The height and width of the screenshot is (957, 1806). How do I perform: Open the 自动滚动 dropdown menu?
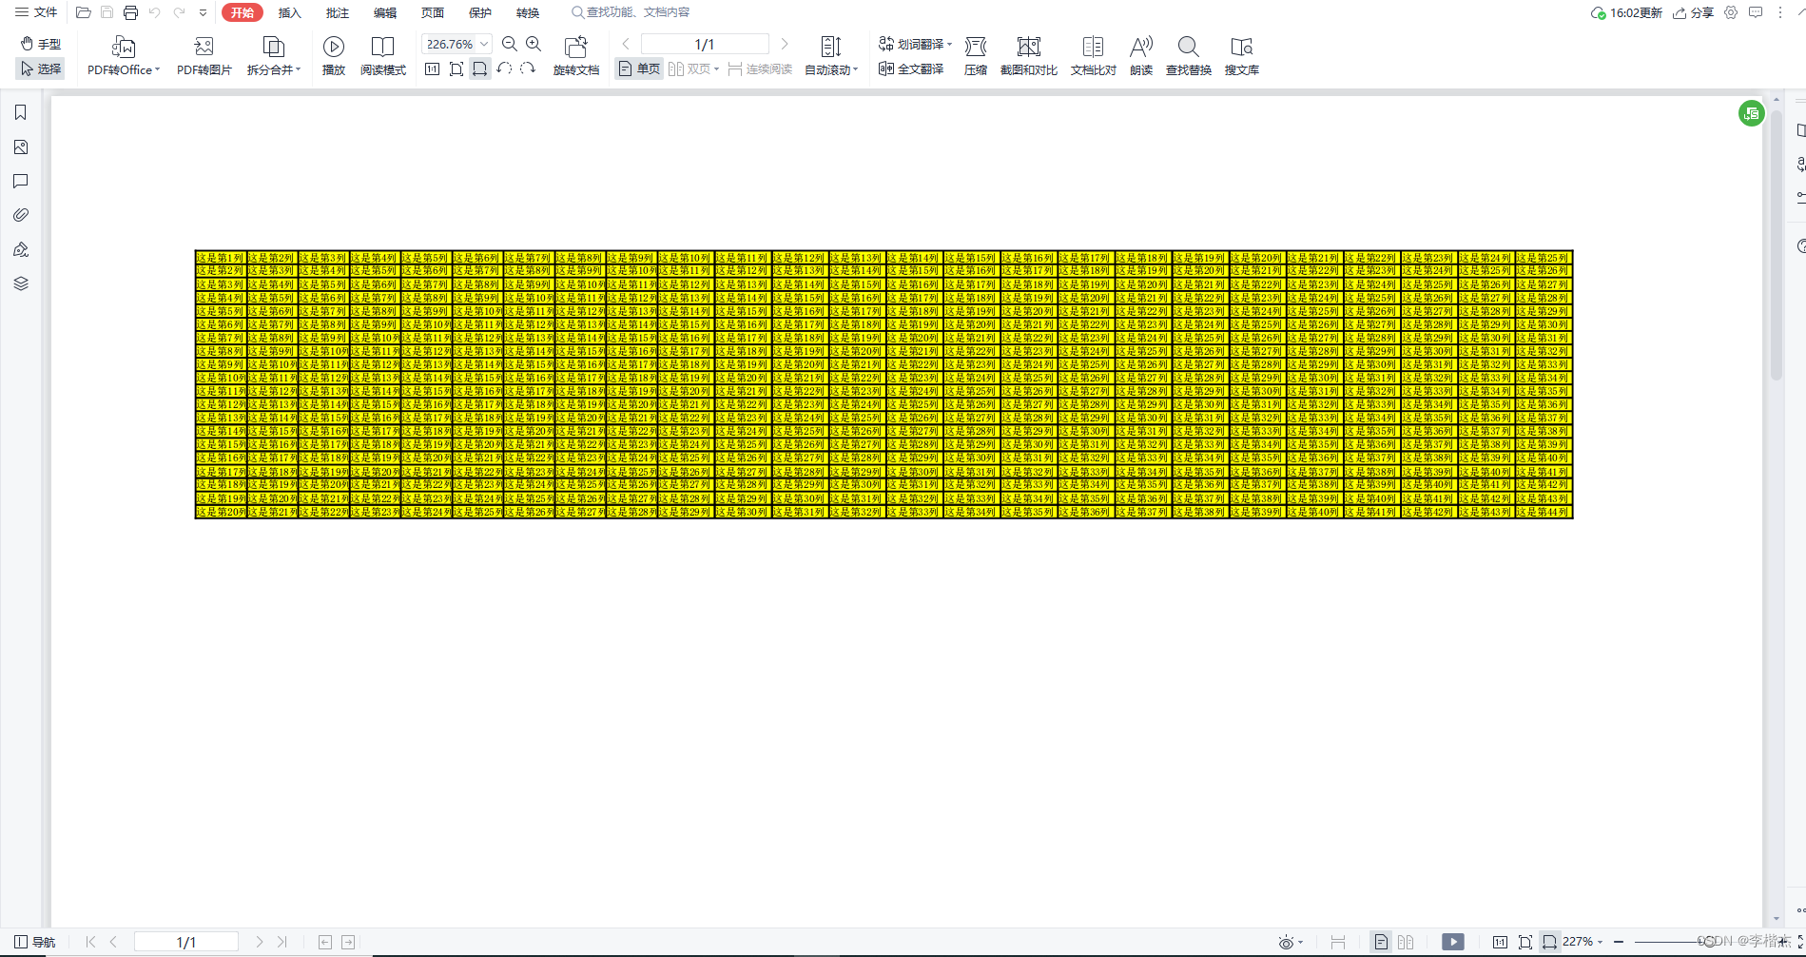click(x=831, y=69)
